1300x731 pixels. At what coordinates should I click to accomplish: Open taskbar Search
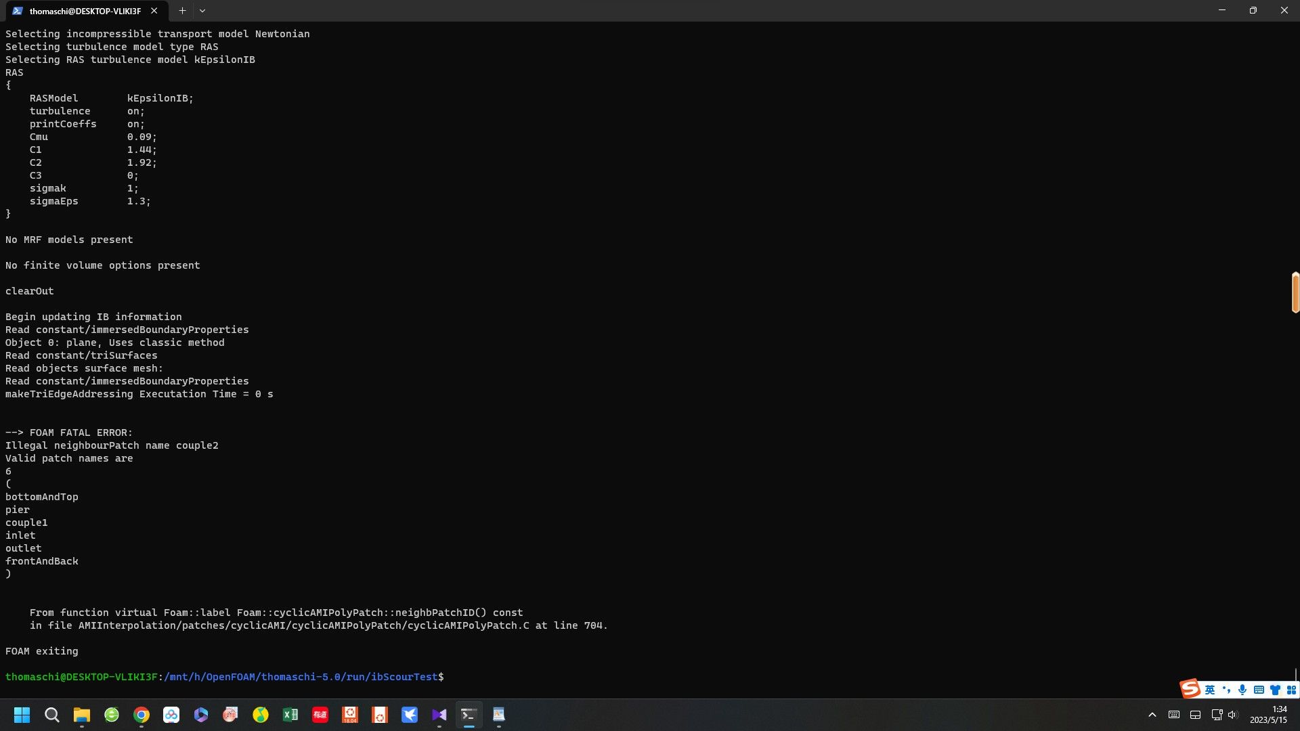click(x=51, y=715)
